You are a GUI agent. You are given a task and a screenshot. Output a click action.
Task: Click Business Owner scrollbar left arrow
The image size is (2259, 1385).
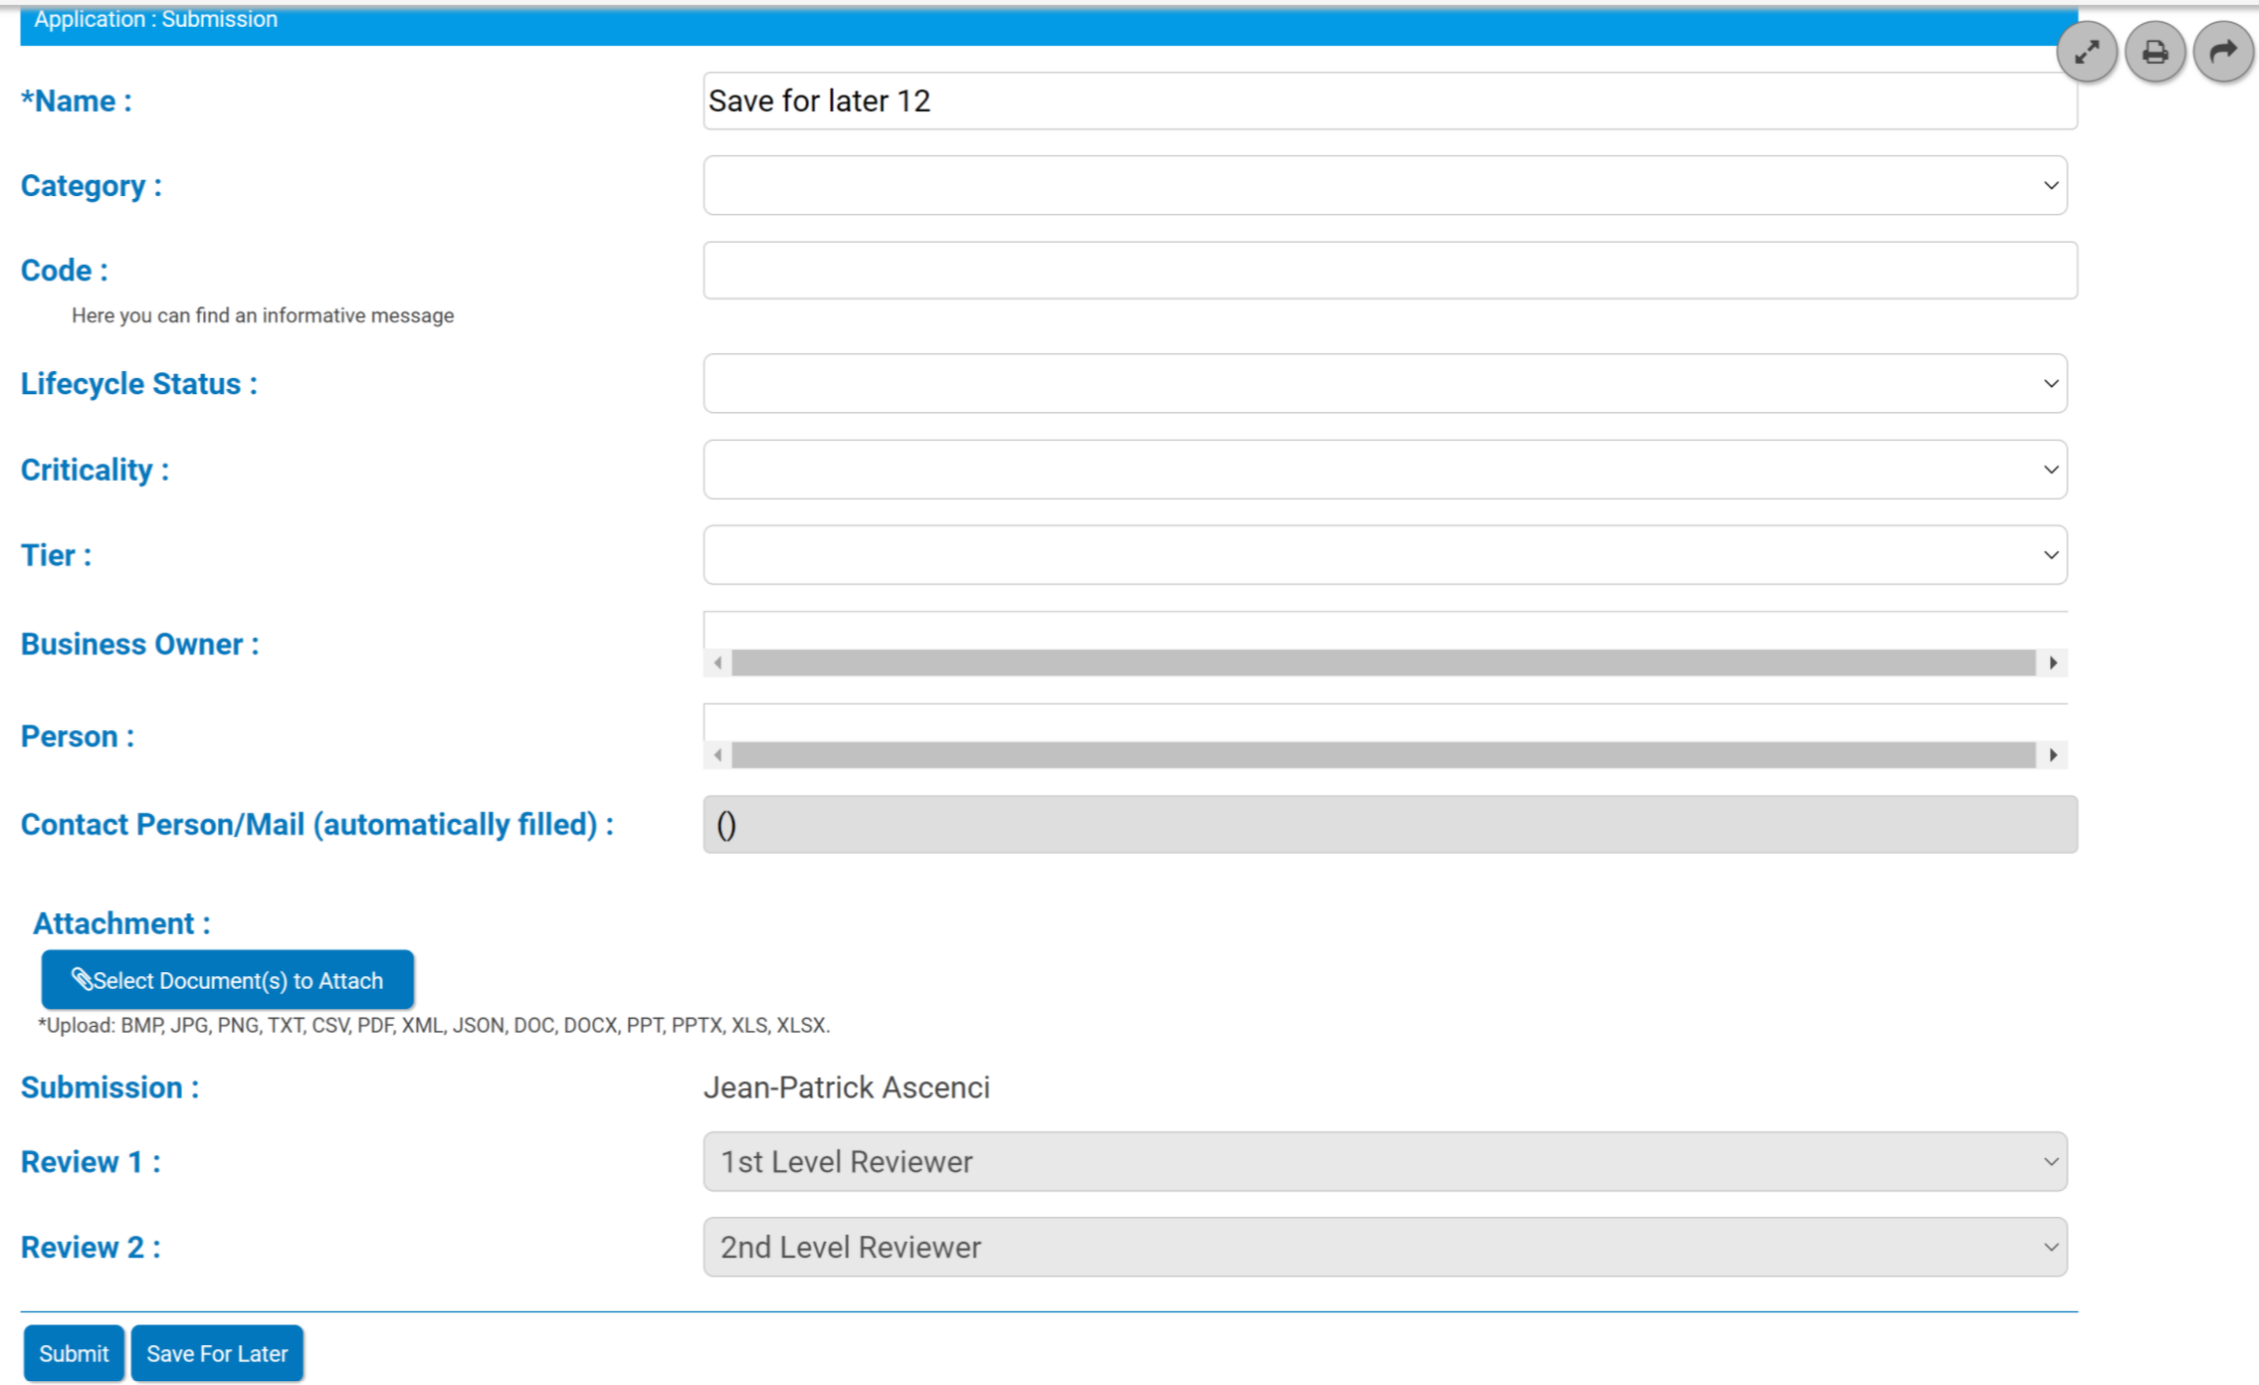click(718, 663)
